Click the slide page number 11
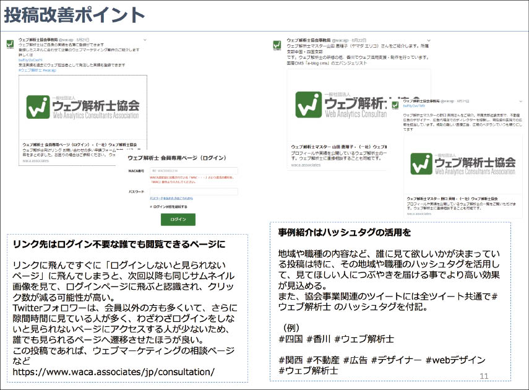Image resolution: width=529 pixels, height=390 pixels. click(484, 376)
